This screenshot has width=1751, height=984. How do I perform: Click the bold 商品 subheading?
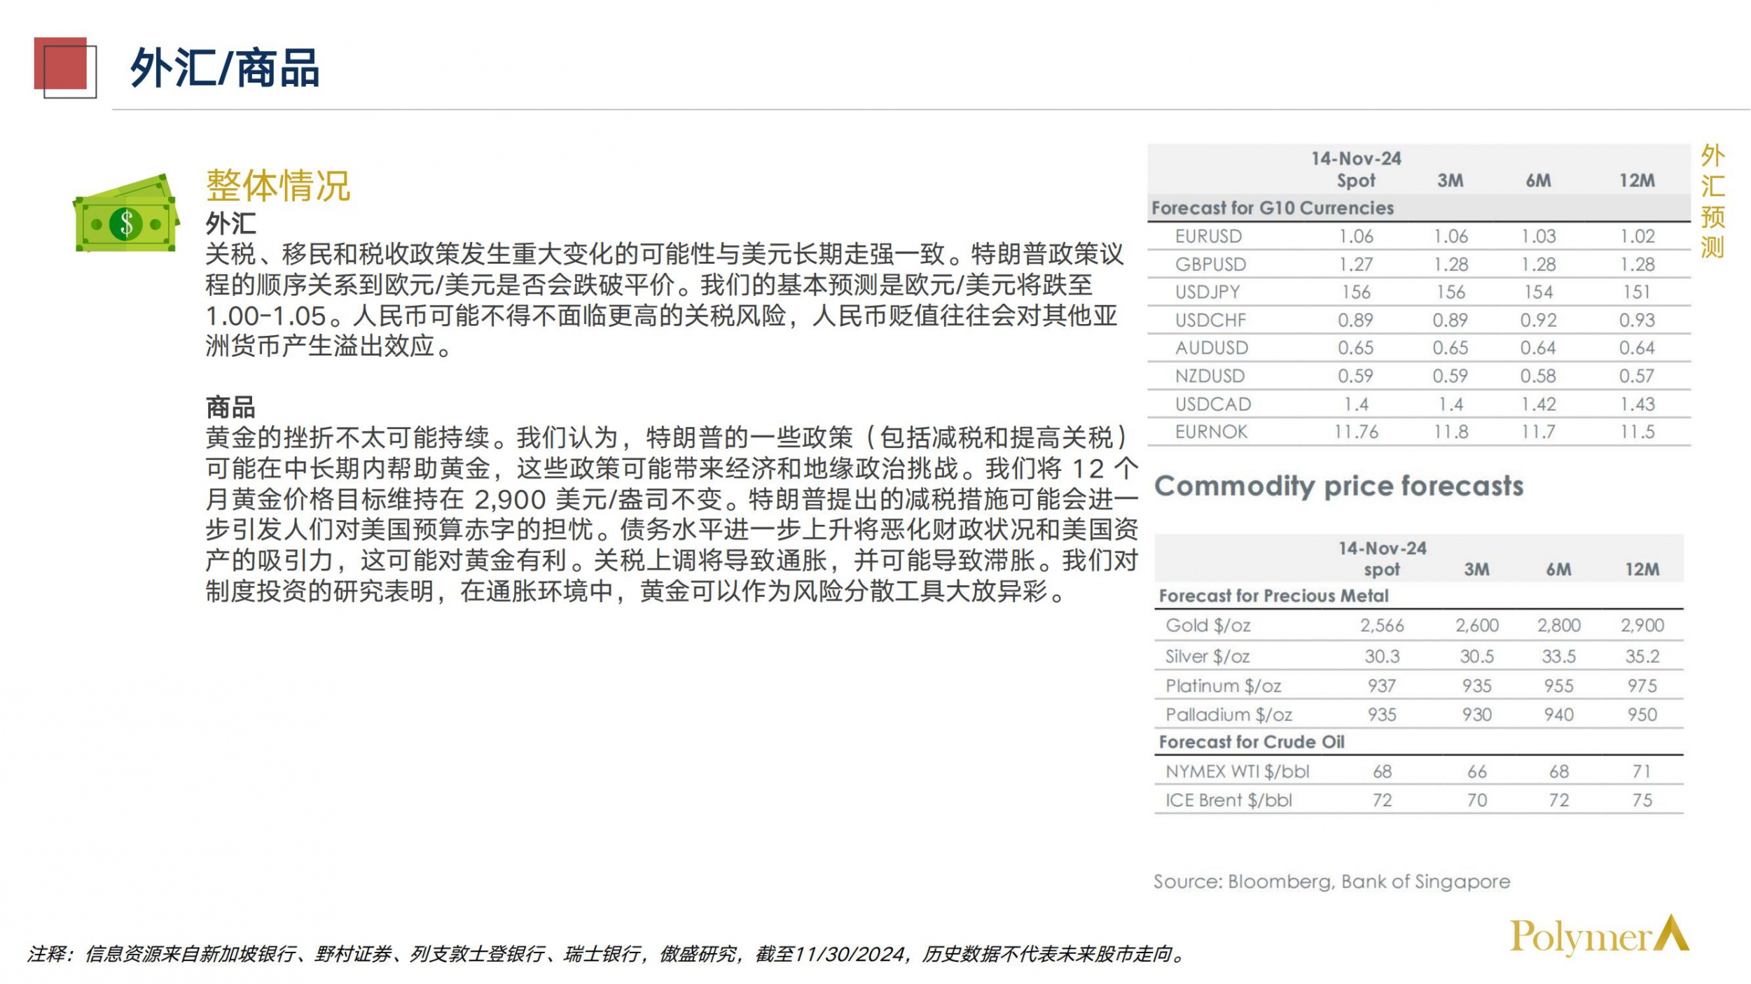tap(230, 407)
